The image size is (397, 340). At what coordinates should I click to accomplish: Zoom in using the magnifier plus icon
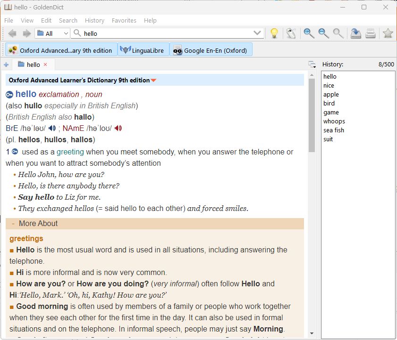click(x=309, y=33)
